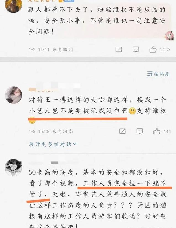Share the 1-2 14:11 comment

coord(119,49)
